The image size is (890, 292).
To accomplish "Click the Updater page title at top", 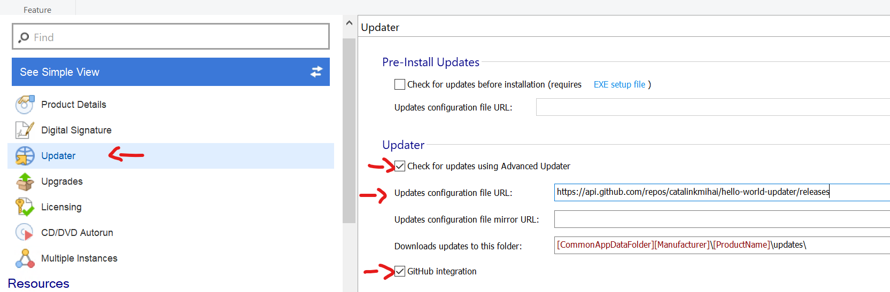I will click(380, 27).
